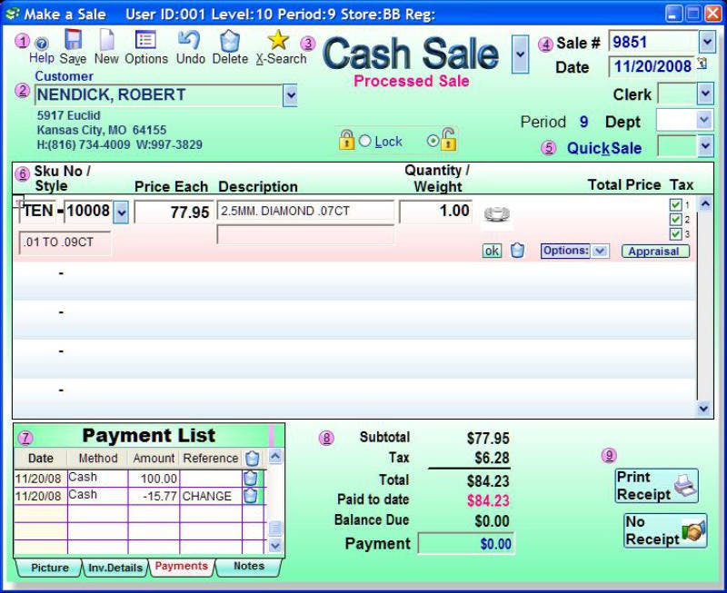Click the empty second description field
The width and height of the screenshot is (727, 593).
click(305, 234)
